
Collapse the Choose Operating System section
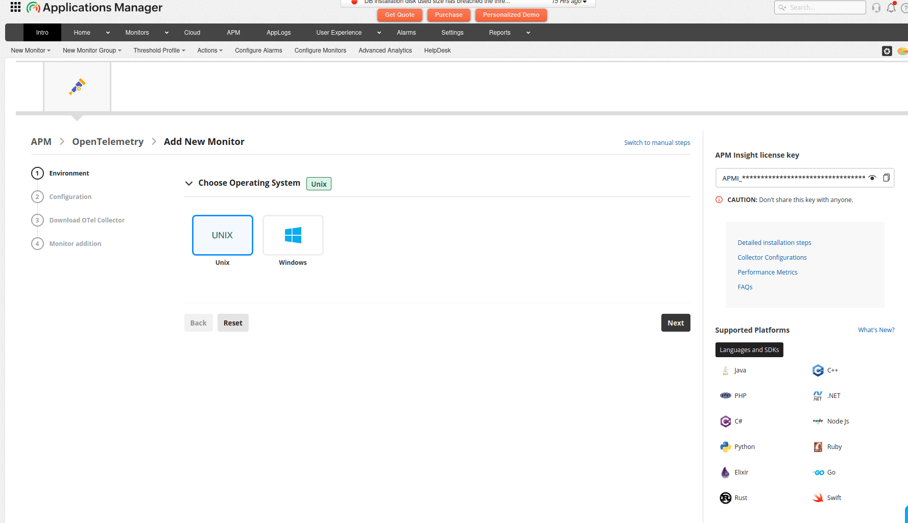pyautogui.click(x=189, y=183)
